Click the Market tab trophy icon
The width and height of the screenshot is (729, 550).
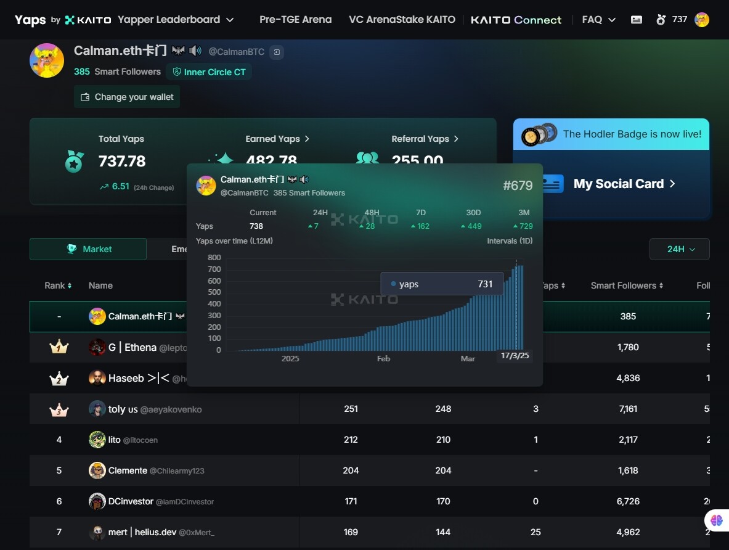[71, 249]
